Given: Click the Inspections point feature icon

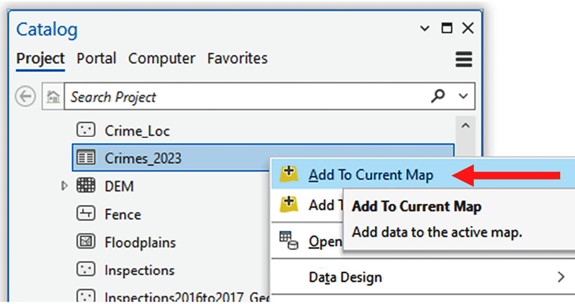Looking at the screenshot, I should click(86, 270).
